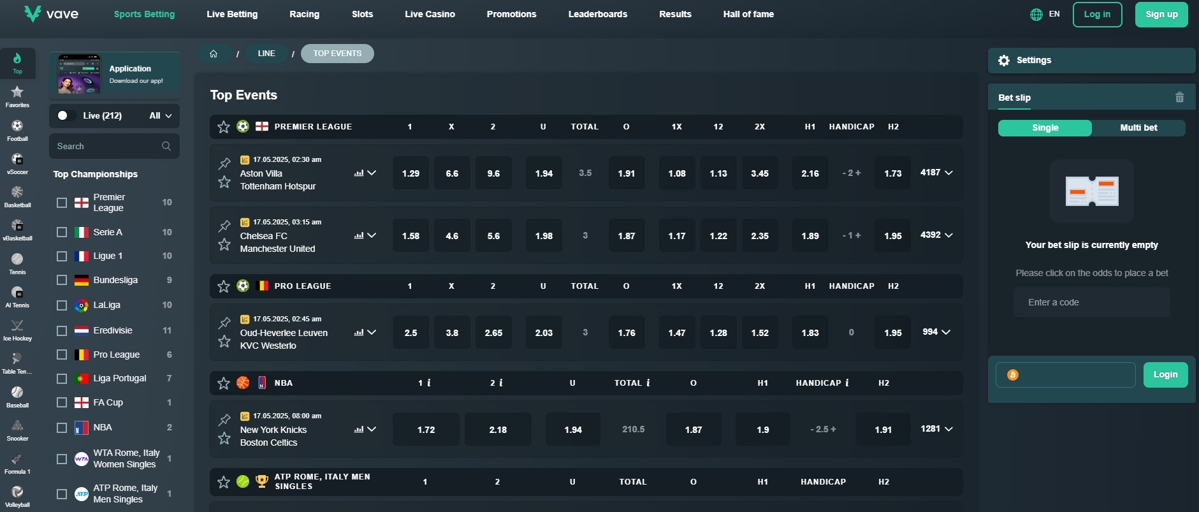The height and width of the screenshot is (512, 1199).
Task: Check the LaLiga championship box
Action: pos(62,305)
